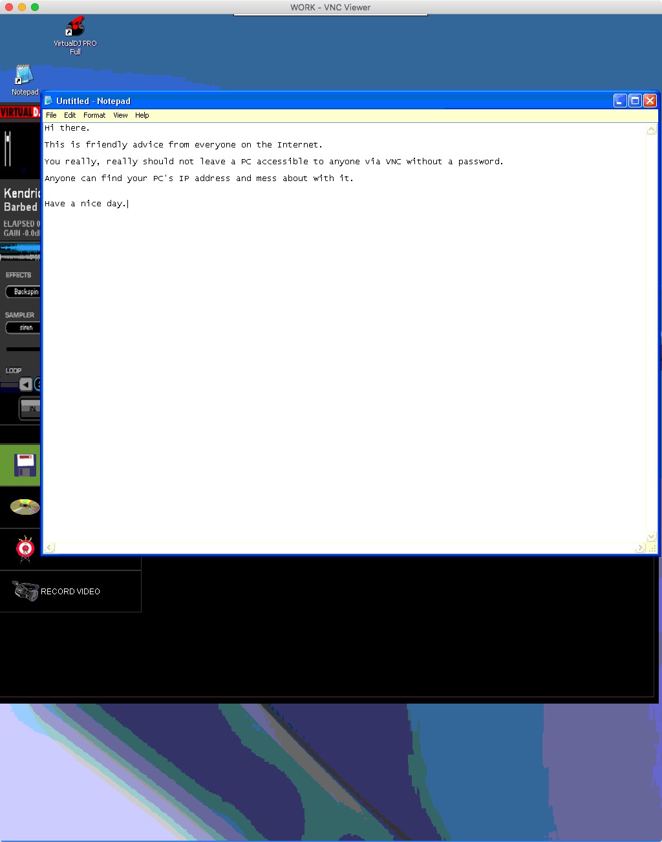Click the floppy disk save icon in VirtualDJ
Image resolution: width=662 pixels, height=842 pixels.
pos(25,465)
